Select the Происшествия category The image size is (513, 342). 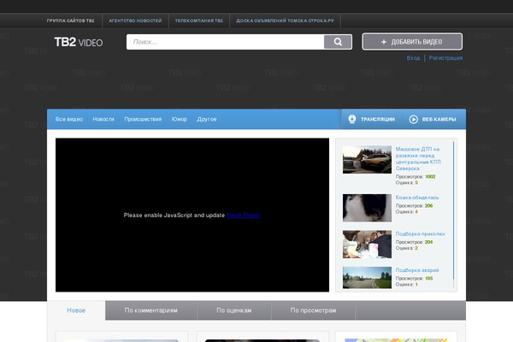click(x=143, y=120)
